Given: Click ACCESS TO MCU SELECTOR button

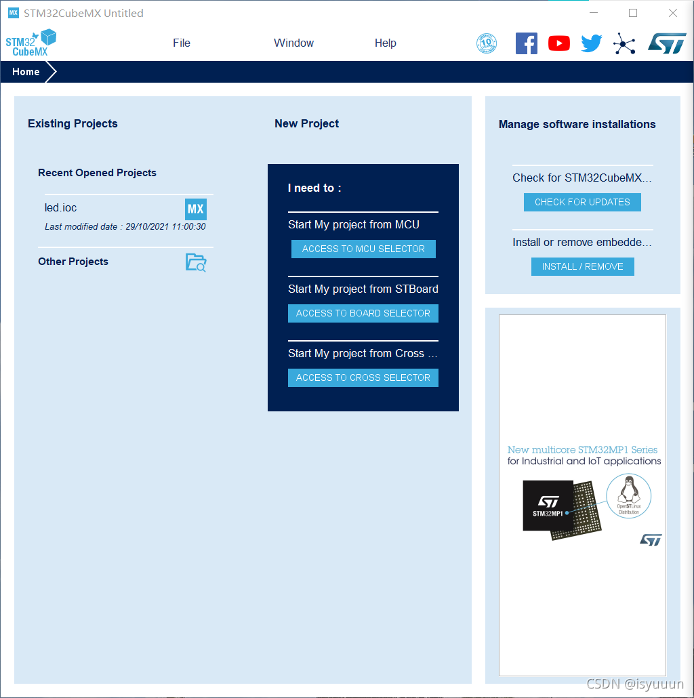Looking at the screenshot, I should [x=363, y=249].
